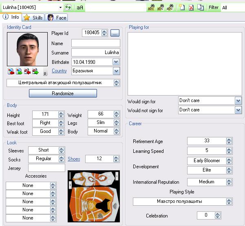Click the first Accesories None stepper

coord(53,186)
